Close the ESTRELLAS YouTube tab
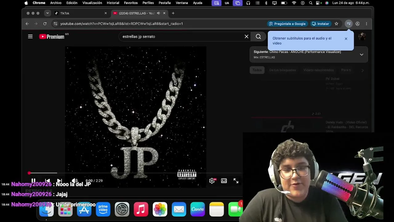 (164, 13)
